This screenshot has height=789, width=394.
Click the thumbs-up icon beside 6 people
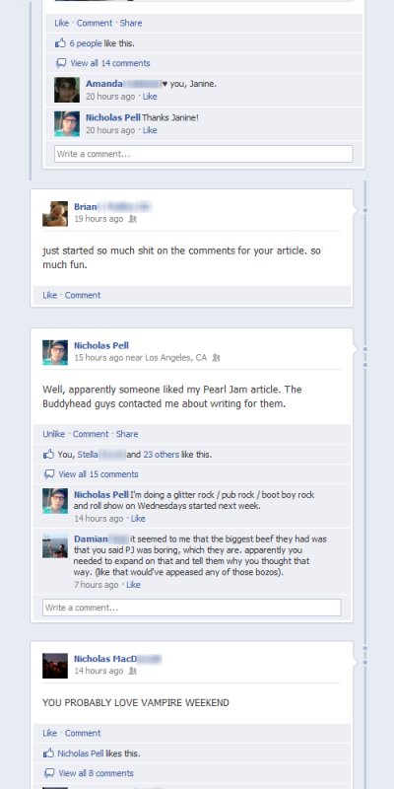point(60,43)
